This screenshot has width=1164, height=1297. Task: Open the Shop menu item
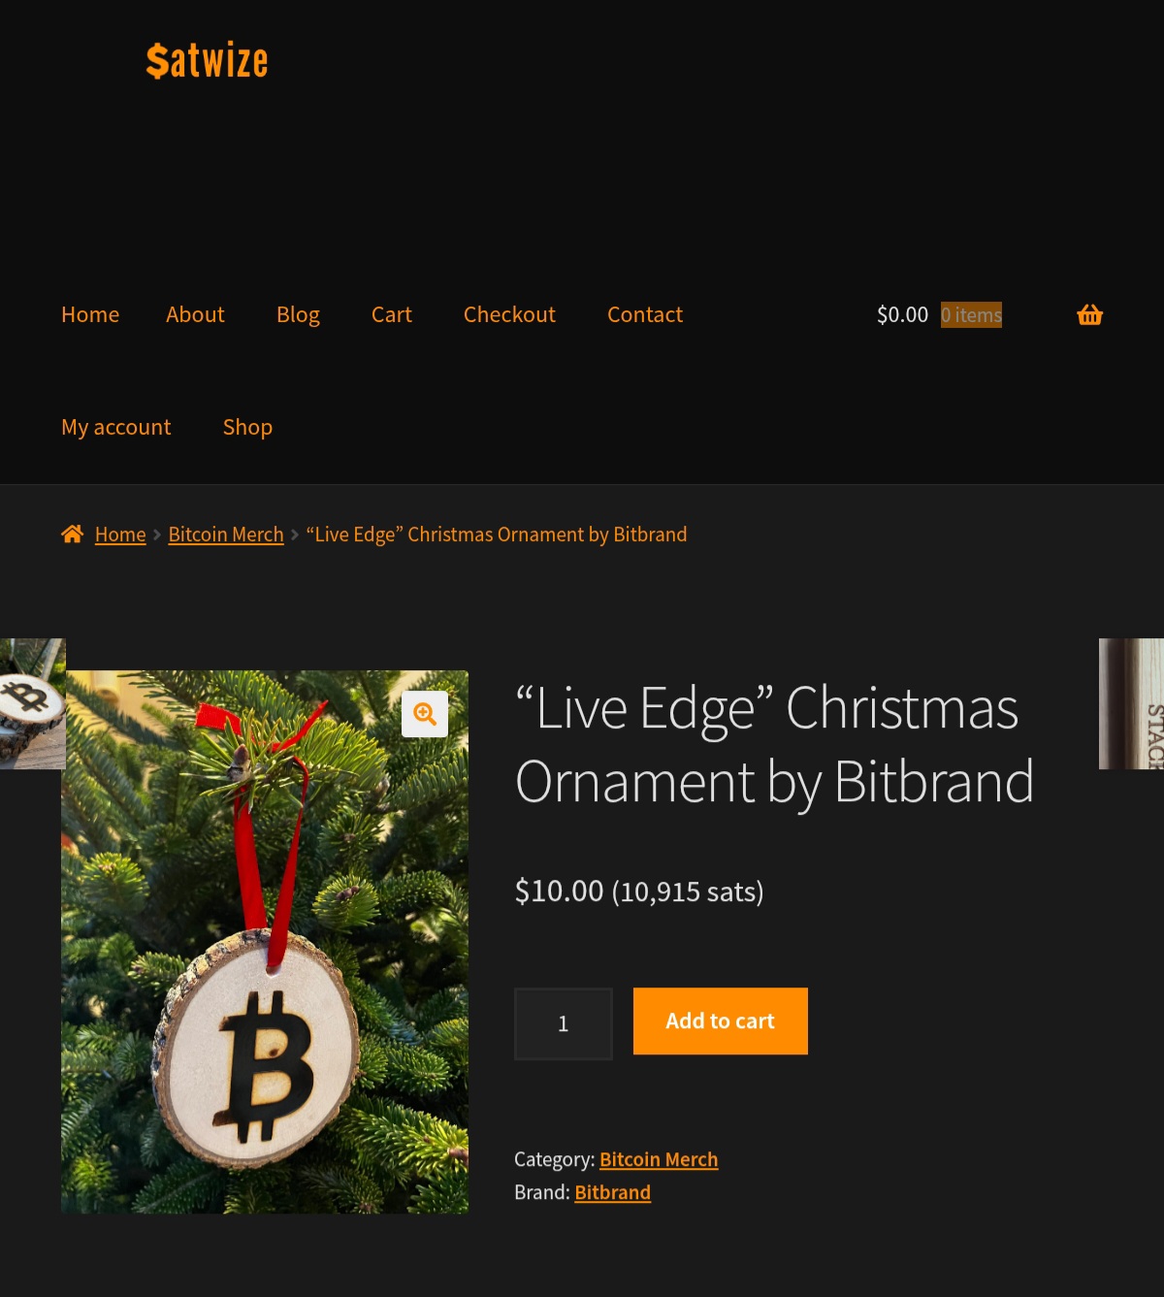(x=247, y=428)
